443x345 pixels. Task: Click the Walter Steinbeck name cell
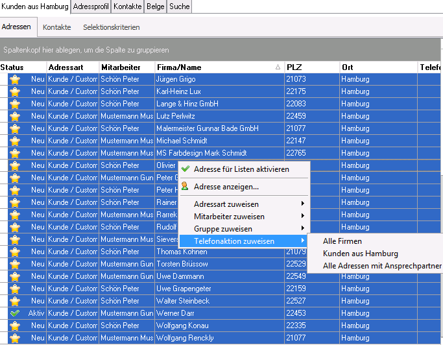[219, 301]
